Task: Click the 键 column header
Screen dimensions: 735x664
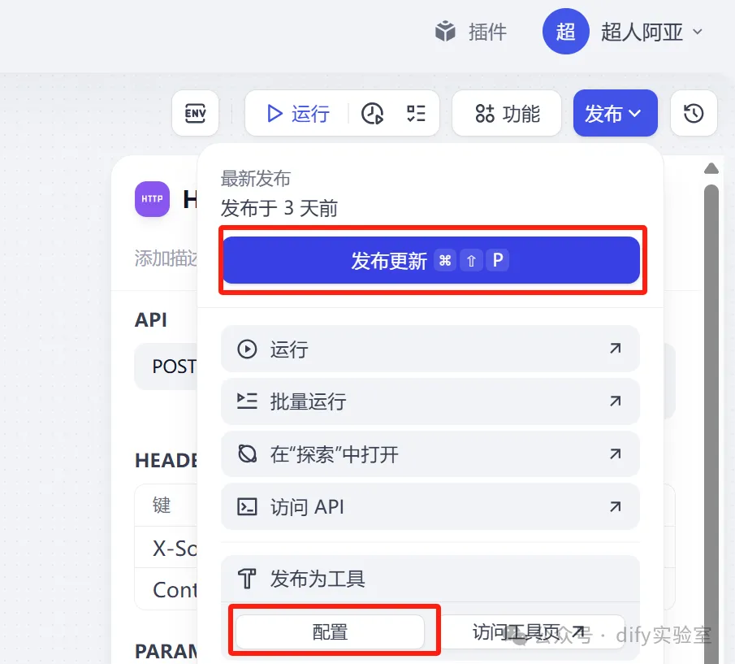Action: tap(162, 506)
